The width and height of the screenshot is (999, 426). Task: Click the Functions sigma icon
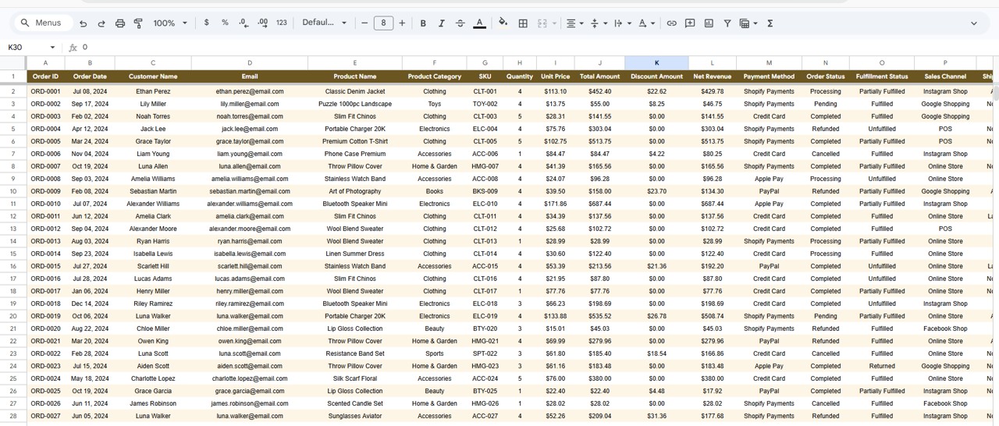click(770, 23)
